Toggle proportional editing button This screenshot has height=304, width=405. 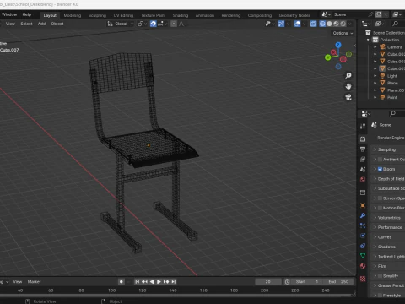(x=174, y=24)
